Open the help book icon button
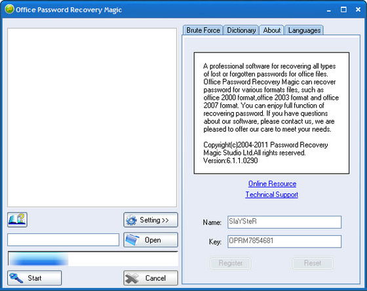 point(17,220)
